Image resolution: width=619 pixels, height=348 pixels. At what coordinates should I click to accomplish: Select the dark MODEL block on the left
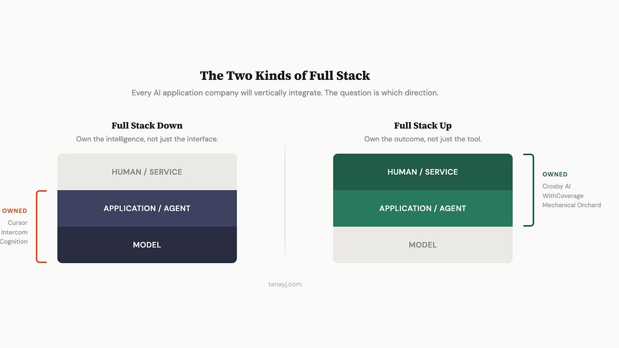(x=147, y=245)
